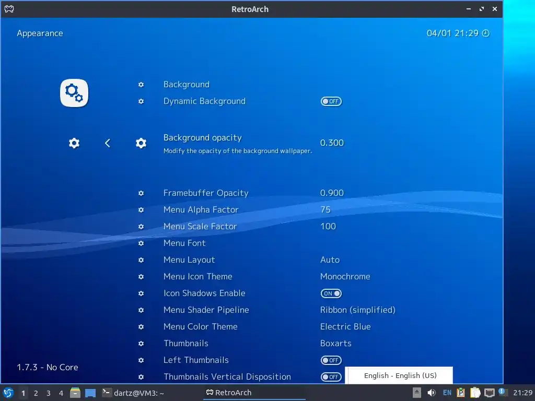Select the Background menu entry
This screenshot has height=401, width=535.
tap(187, 85)
